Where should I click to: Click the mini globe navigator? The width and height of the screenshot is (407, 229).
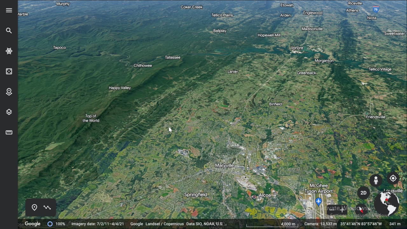[387, 204]
